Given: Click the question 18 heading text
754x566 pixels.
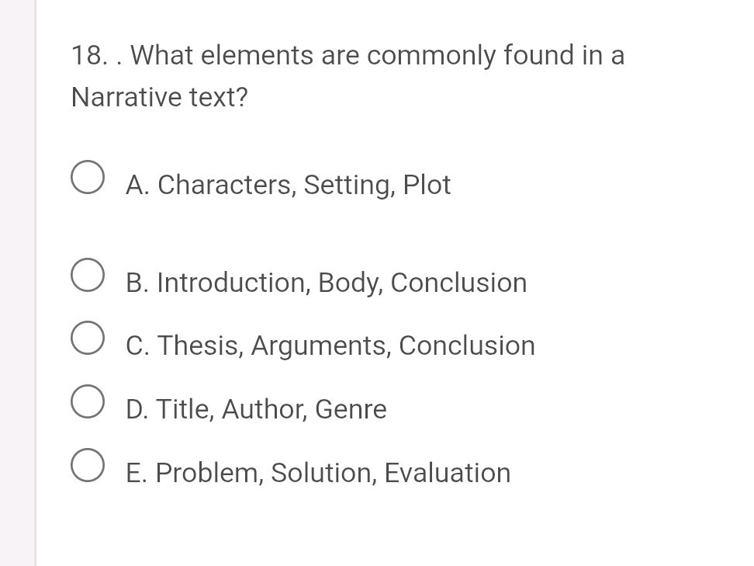Looking at the screenshot, I should (x=347, y=56).
